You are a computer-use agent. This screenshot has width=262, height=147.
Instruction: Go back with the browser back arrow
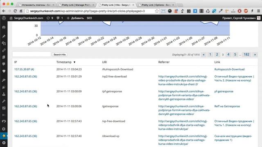tap(4, 11)
